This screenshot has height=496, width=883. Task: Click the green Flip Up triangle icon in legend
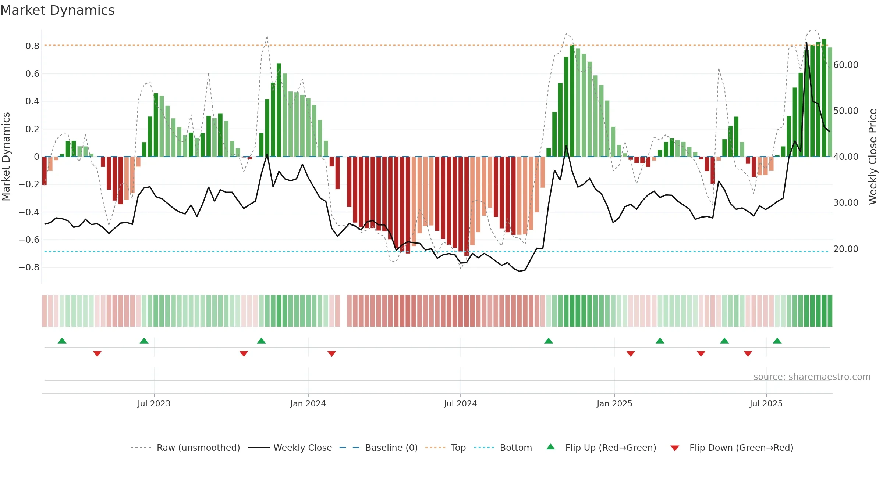(x=551, y=447)
